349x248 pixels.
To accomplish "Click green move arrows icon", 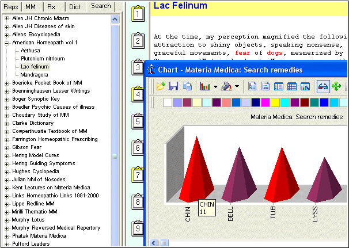I will click(336, 86).
